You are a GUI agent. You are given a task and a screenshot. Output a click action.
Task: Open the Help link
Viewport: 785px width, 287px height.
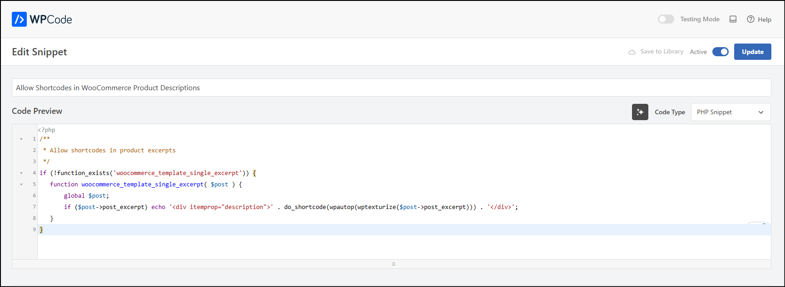tap(759, 19)
